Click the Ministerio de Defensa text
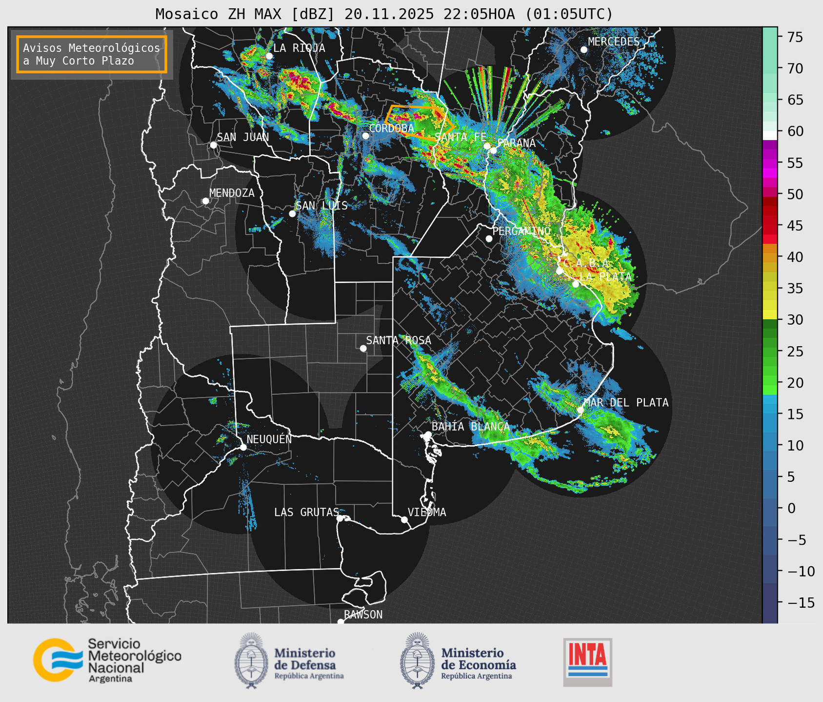The image size is (823, 702). click(x=309, y=663)
